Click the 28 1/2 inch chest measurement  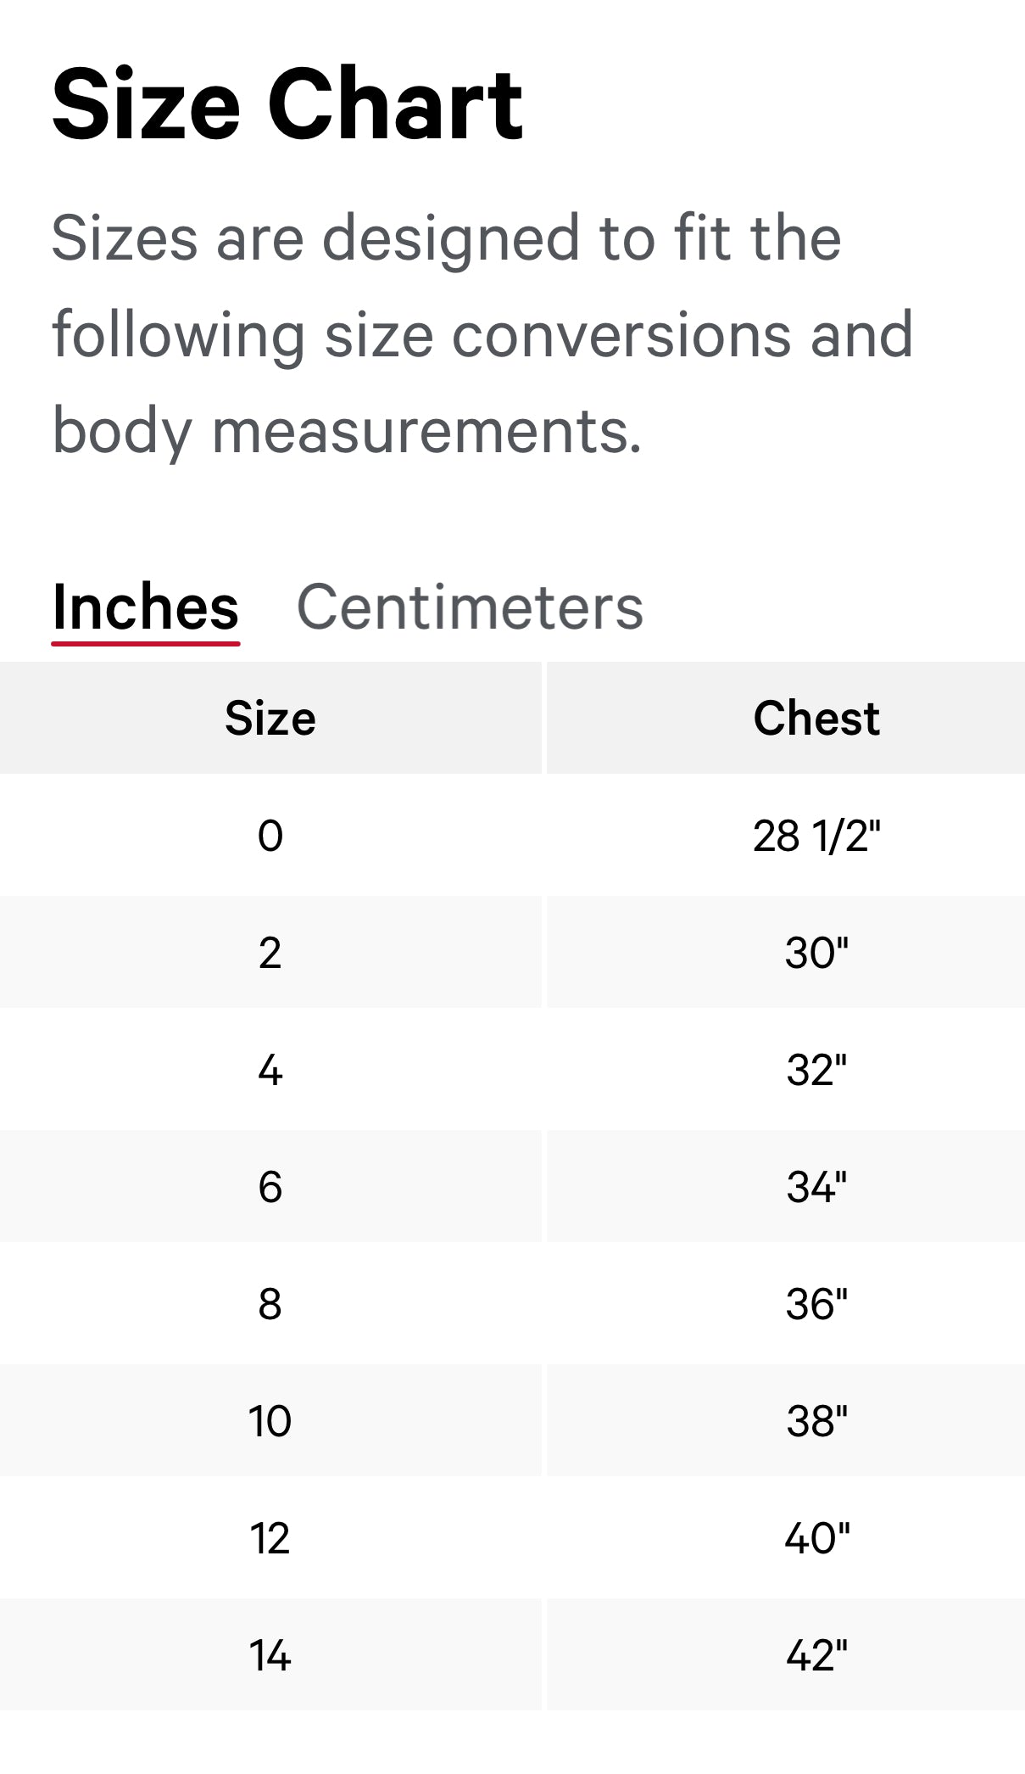816,835
